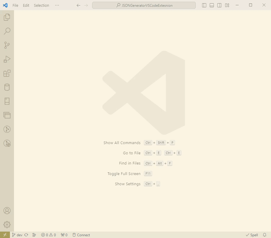Toggle the bottom panel layout
The image size is (271, 238).
tap(212, 5)
